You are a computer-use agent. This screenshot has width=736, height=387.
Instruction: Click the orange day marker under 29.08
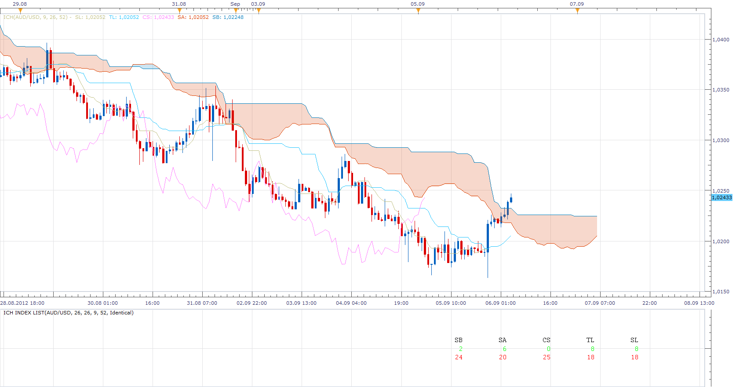[x=20, y=11]
